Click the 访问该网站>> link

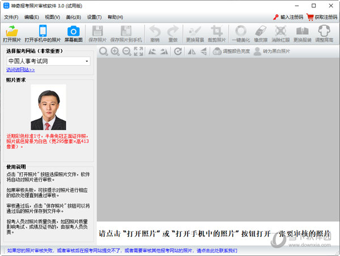coord(20,70)
